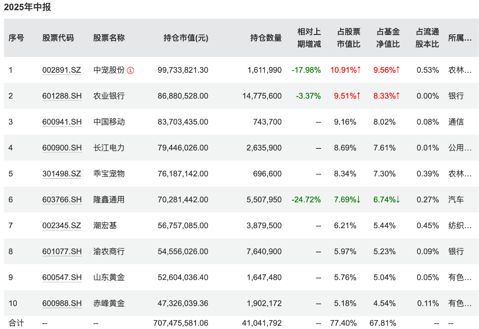Select stock name 农业银行

pyautogui.click(x=109, y=96)
